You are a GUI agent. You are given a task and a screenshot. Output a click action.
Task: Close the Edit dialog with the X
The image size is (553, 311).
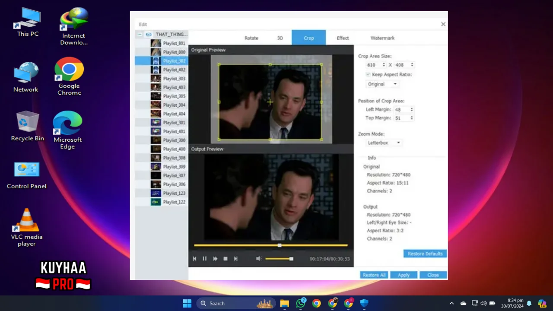click(x=443, y=24)
